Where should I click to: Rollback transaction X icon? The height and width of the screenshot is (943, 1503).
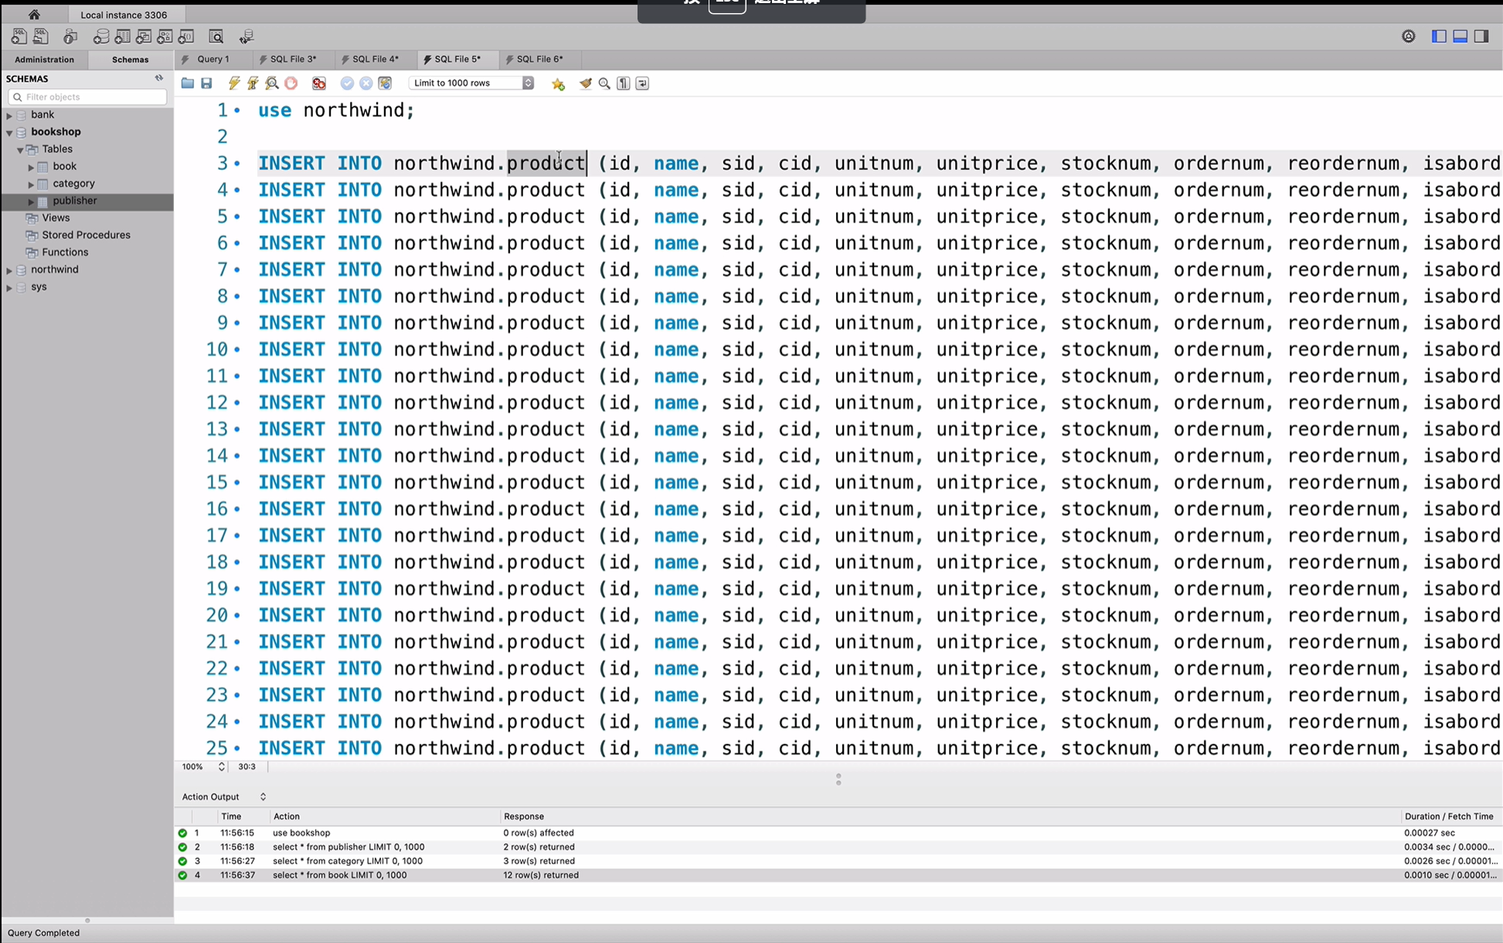pyautogui.click(x=366, y=83)
